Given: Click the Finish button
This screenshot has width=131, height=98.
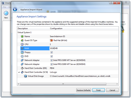Looking at the screenshot, I should pos(99,90).
